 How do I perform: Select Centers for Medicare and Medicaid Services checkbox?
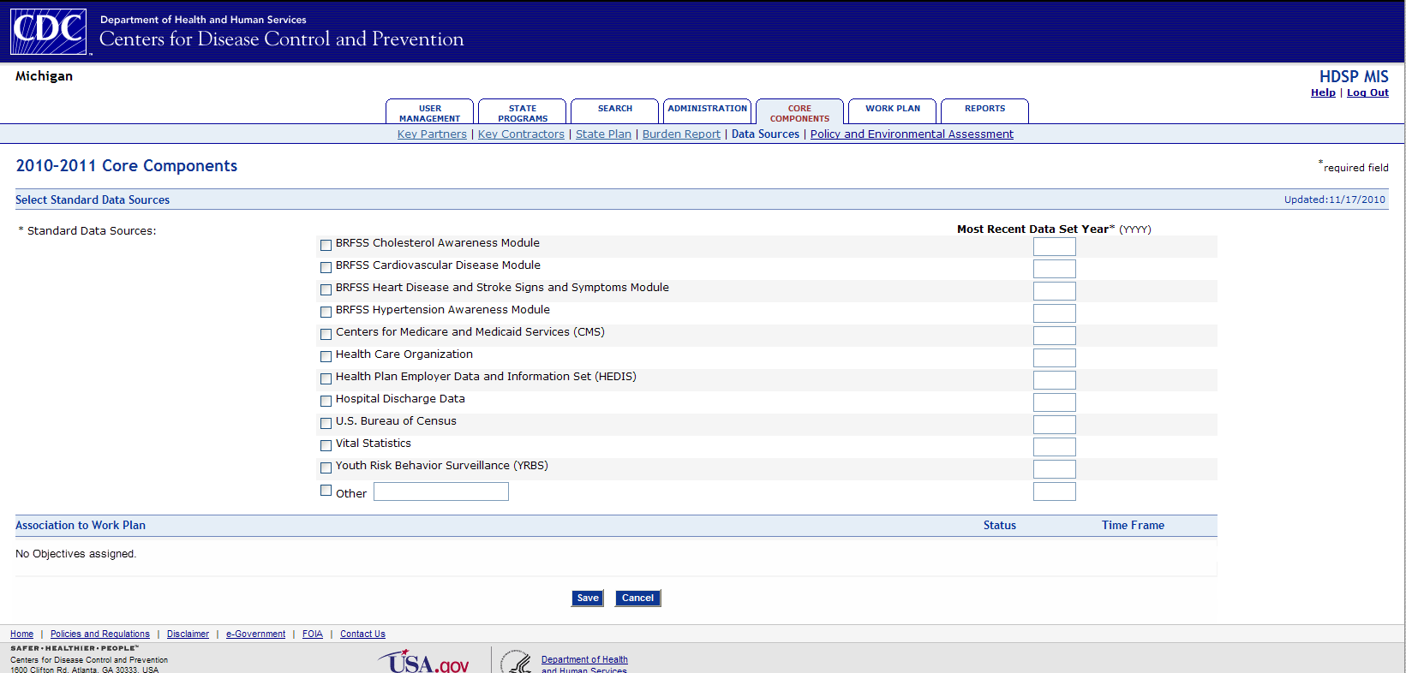(x=326, y=334)
